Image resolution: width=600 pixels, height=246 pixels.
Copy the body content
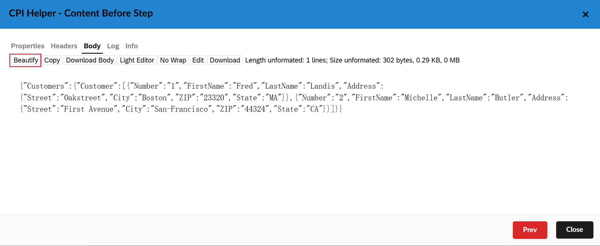[52, 60]
